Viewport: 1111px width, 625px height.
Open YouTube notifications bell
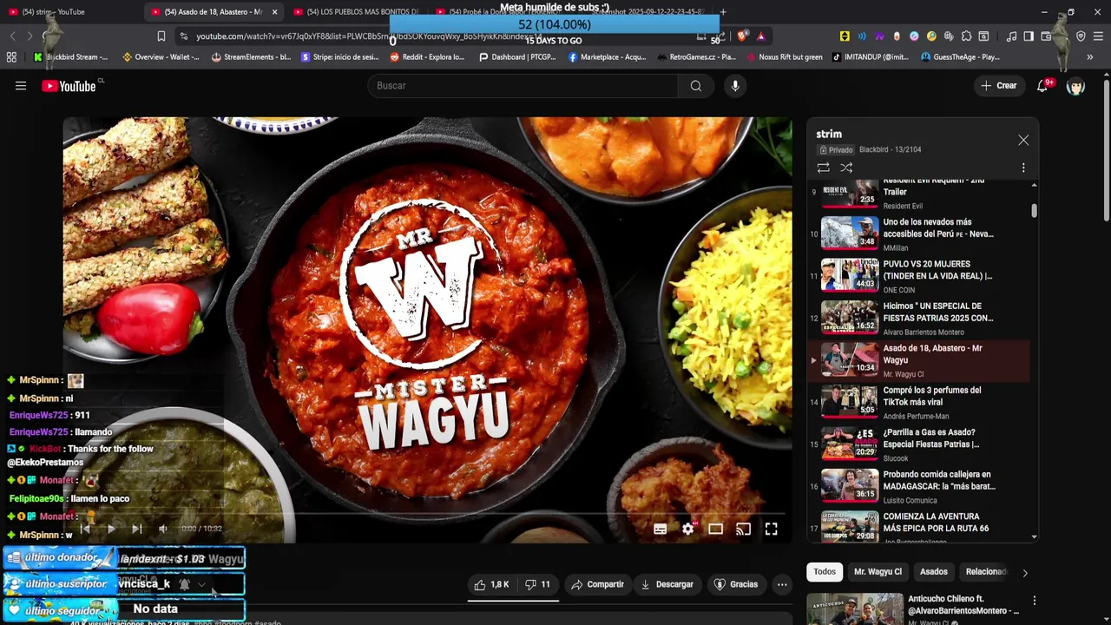[1043, 86]
